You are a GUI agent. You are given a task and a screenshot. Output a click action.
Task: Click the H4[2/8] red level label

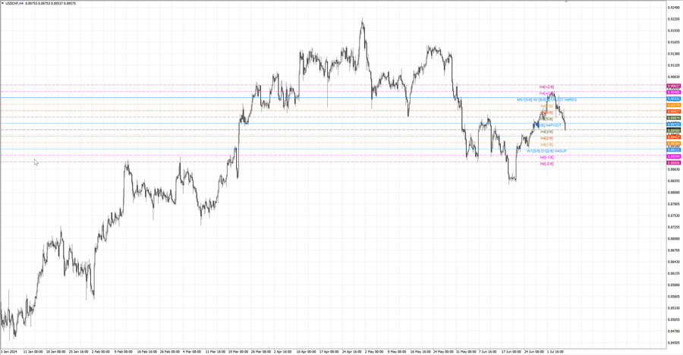coord(546,138)
